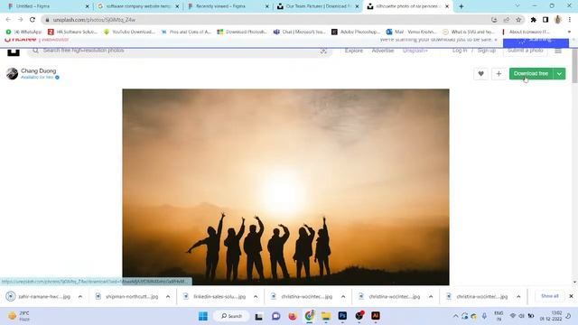Close the Our Team Pictures tab
The width and height of the screenshot is (578, 325).
(x=357, y=6)
